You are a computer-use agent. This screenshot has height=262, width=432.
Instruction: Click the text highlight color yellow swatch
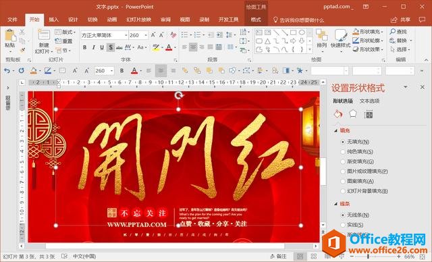click(156, 47)
